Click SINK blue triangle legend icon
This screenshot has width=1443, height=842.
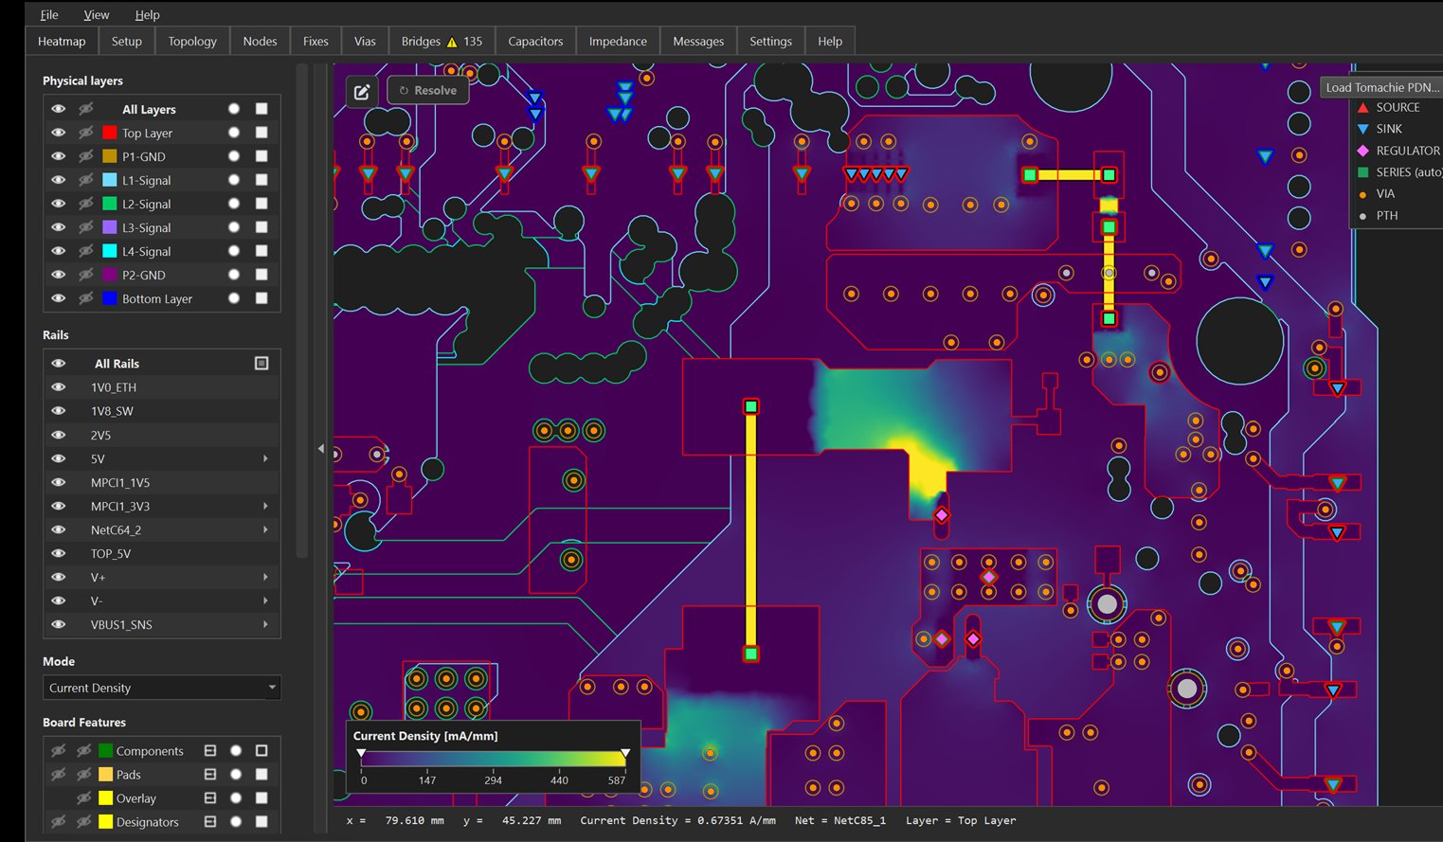(x=1363, y=129)
